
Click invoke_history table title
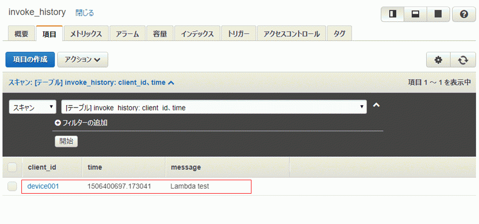[x=37, y=12]
